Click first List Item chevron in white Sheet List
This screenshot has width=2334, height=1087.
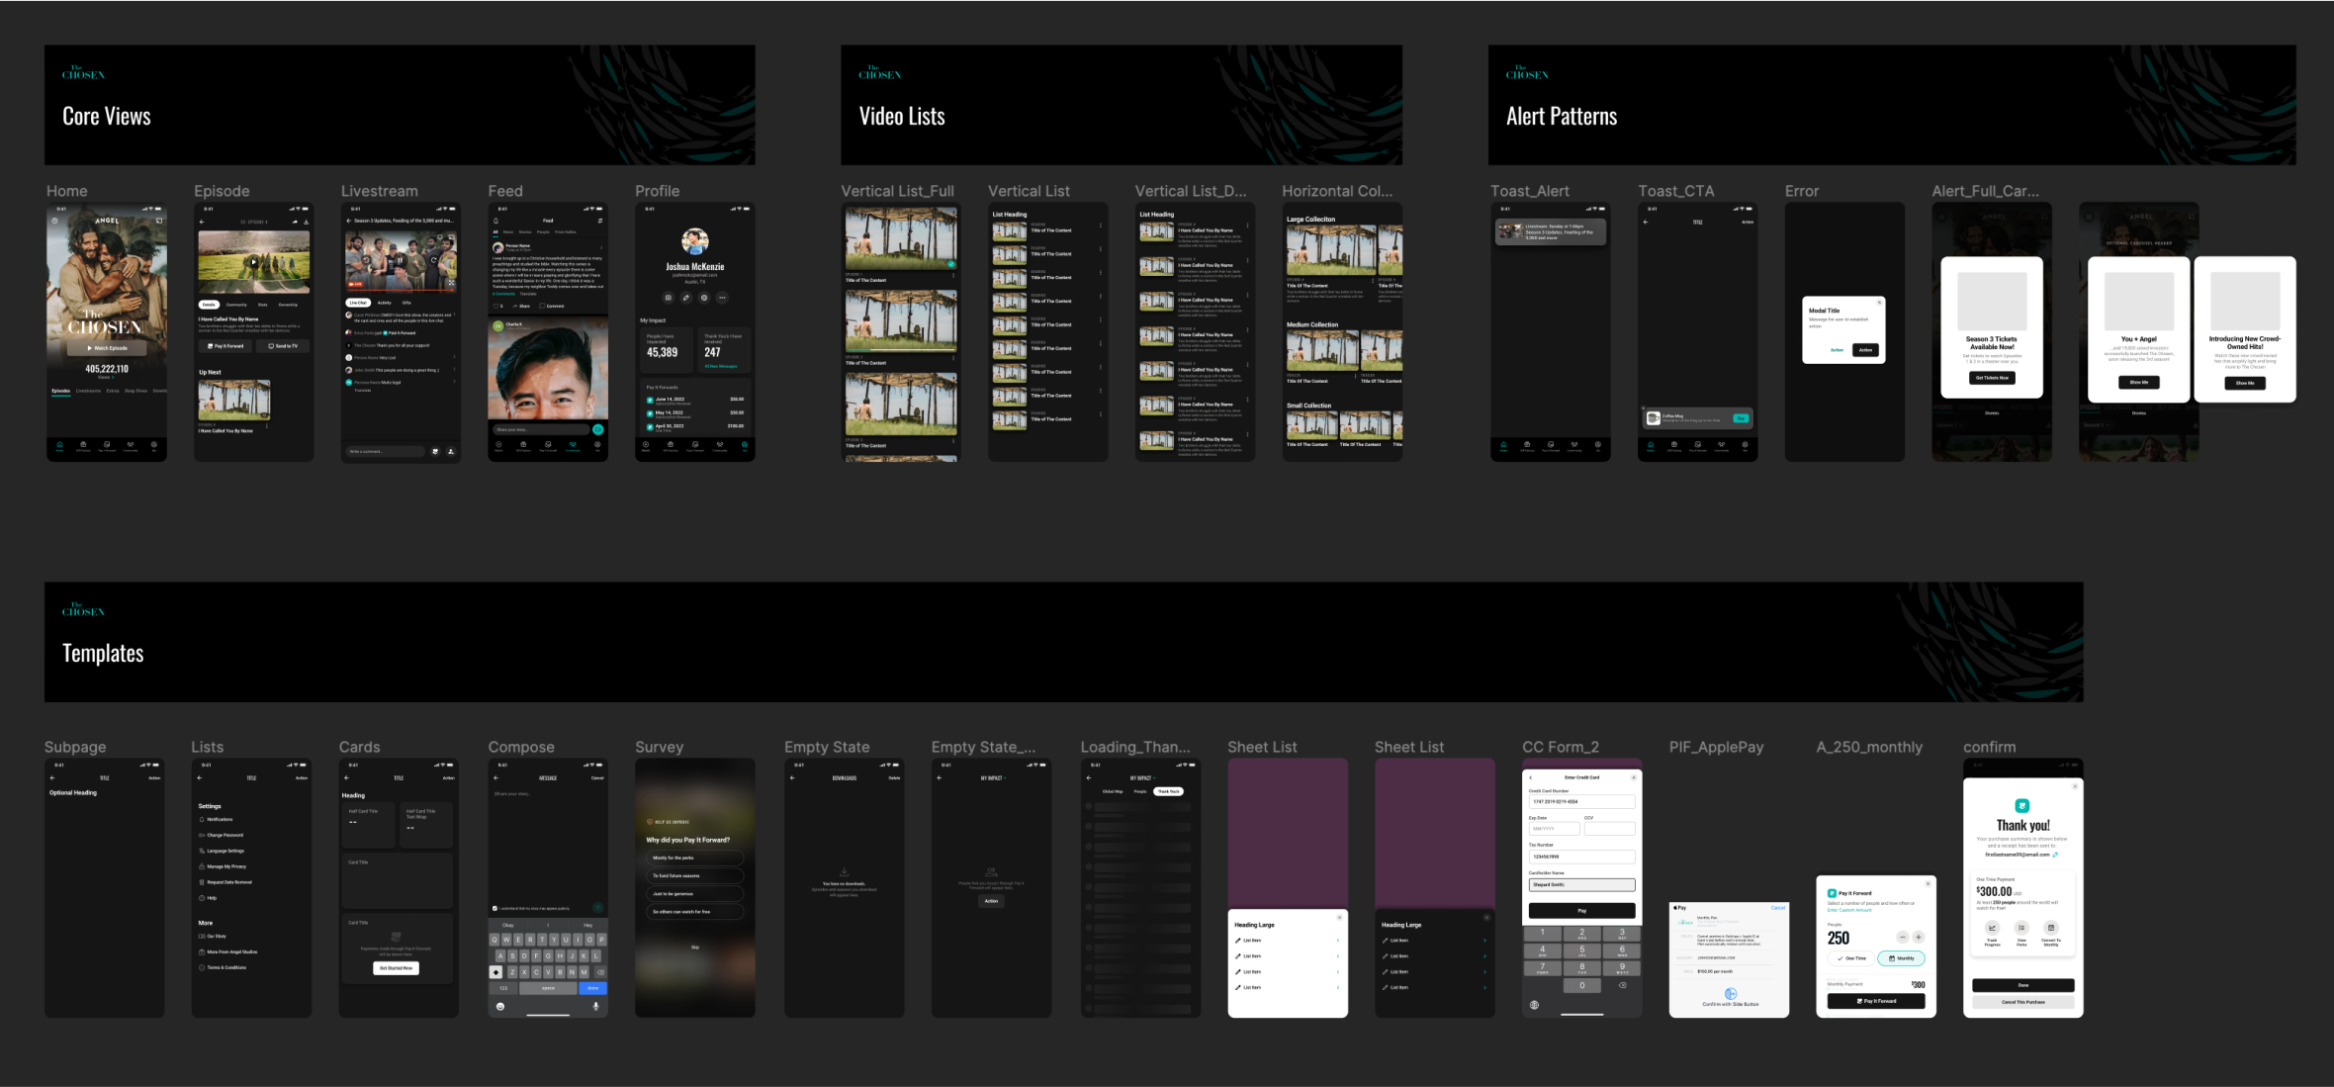[1338, 941]
